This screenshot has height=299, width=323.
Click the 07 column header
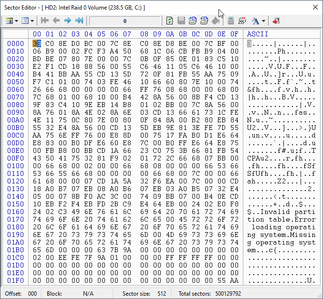pyautogui.click(x=127, y=34)
